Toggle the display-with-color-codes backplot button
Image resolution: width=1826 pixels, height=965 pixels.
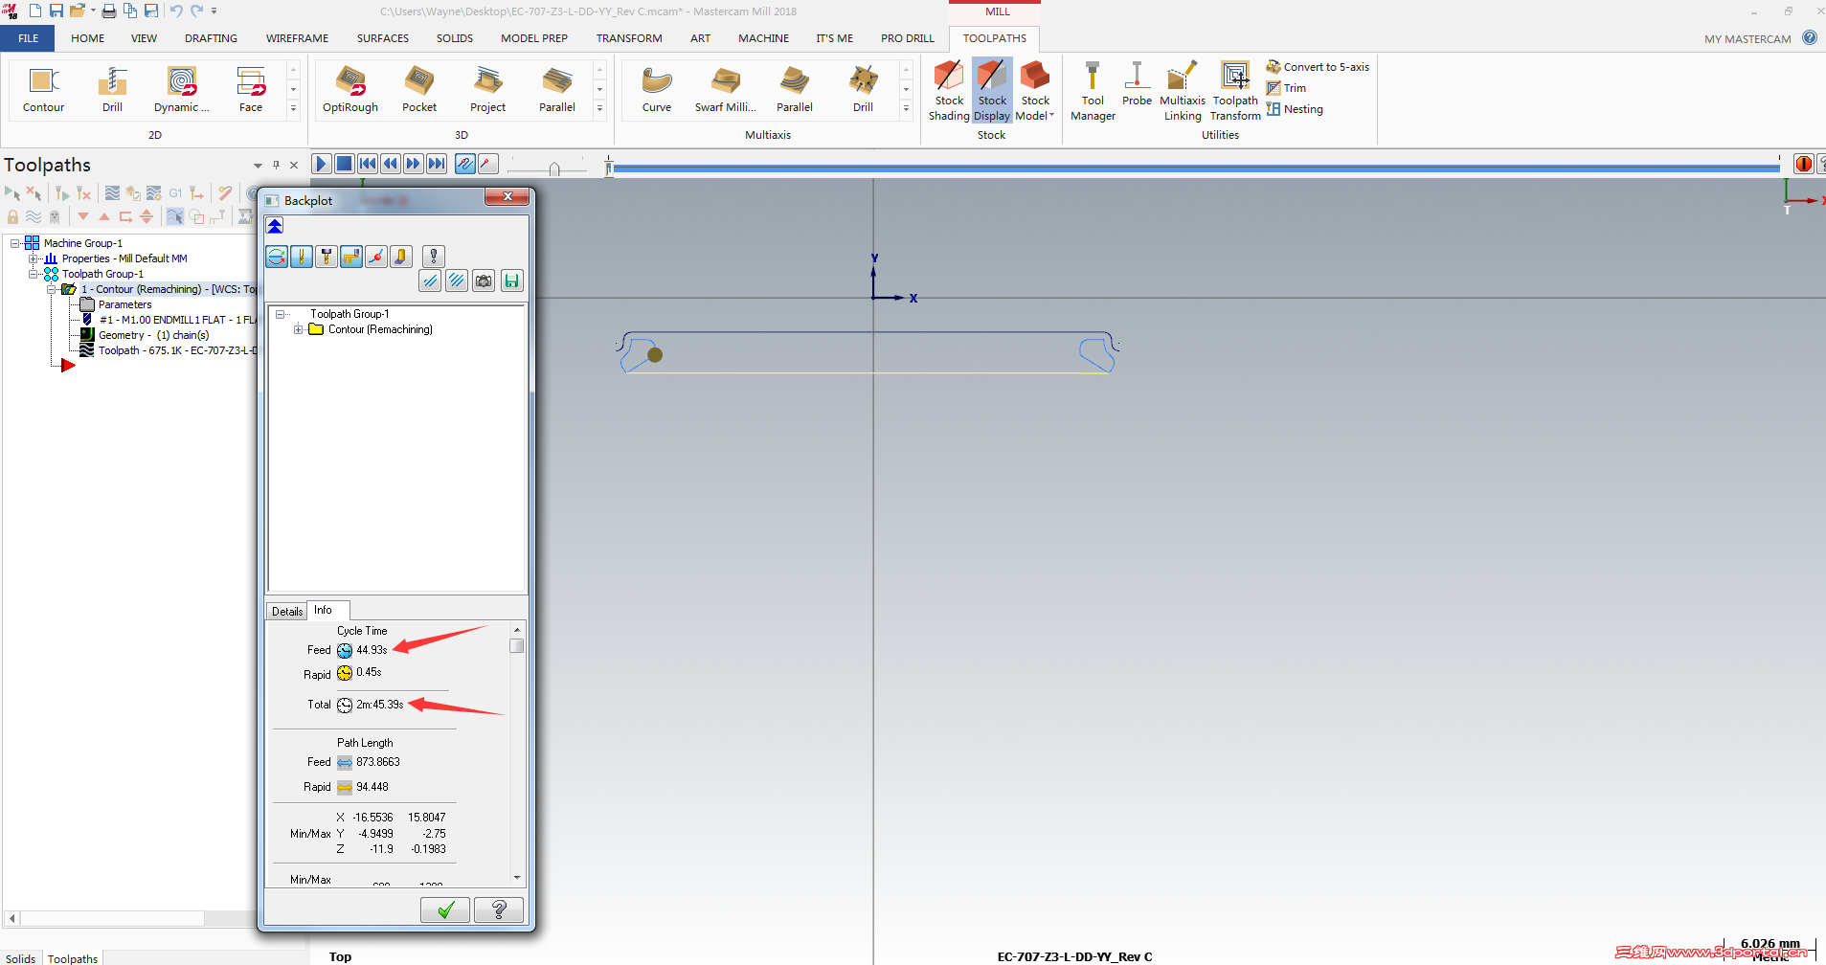click(x=277, y=256)
